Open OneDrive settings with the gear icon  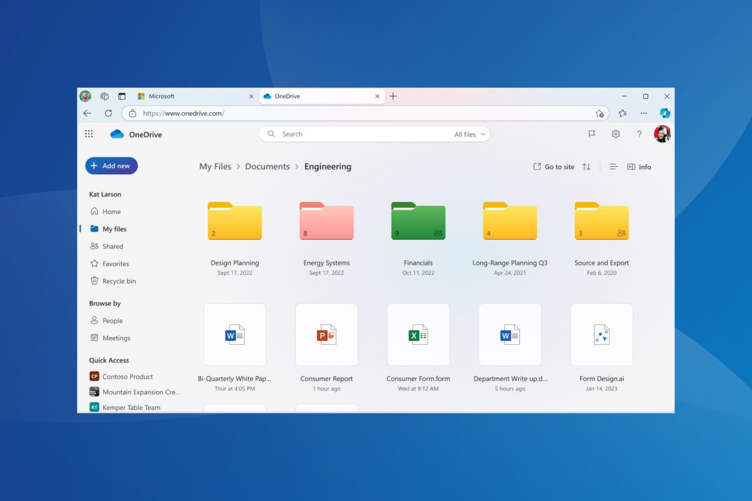coord(615,134)
